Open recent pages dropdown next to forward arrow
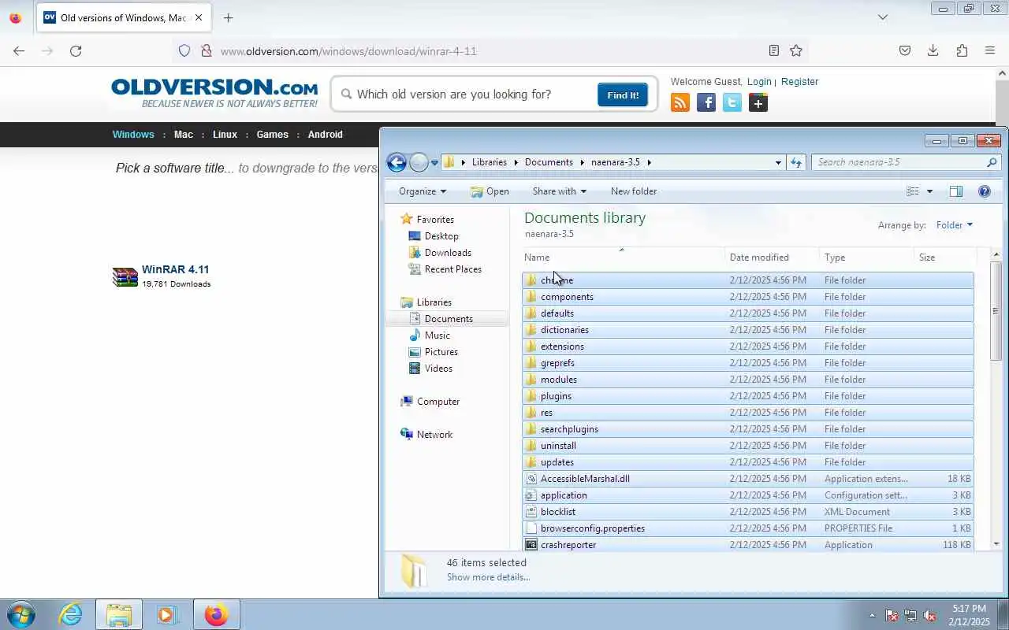 [434, 163]
